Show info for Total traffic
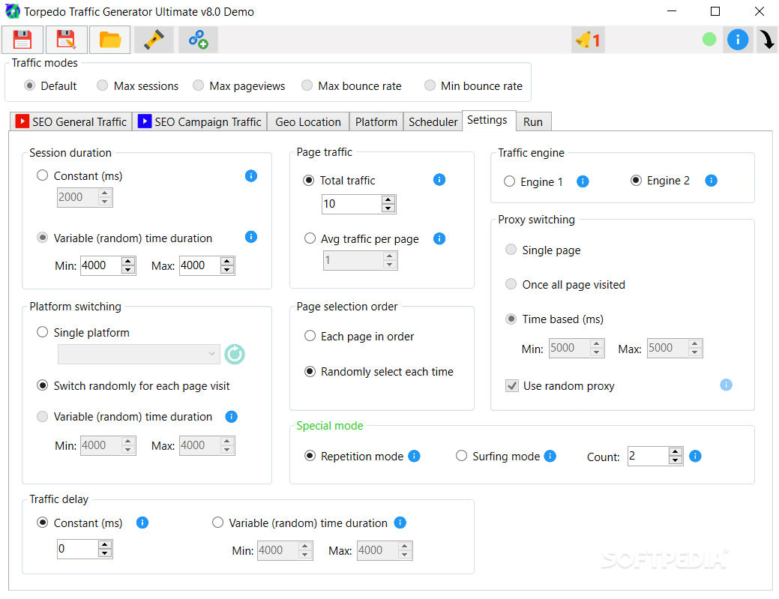This screenshot has width=779, height=599. click(439, 180)
